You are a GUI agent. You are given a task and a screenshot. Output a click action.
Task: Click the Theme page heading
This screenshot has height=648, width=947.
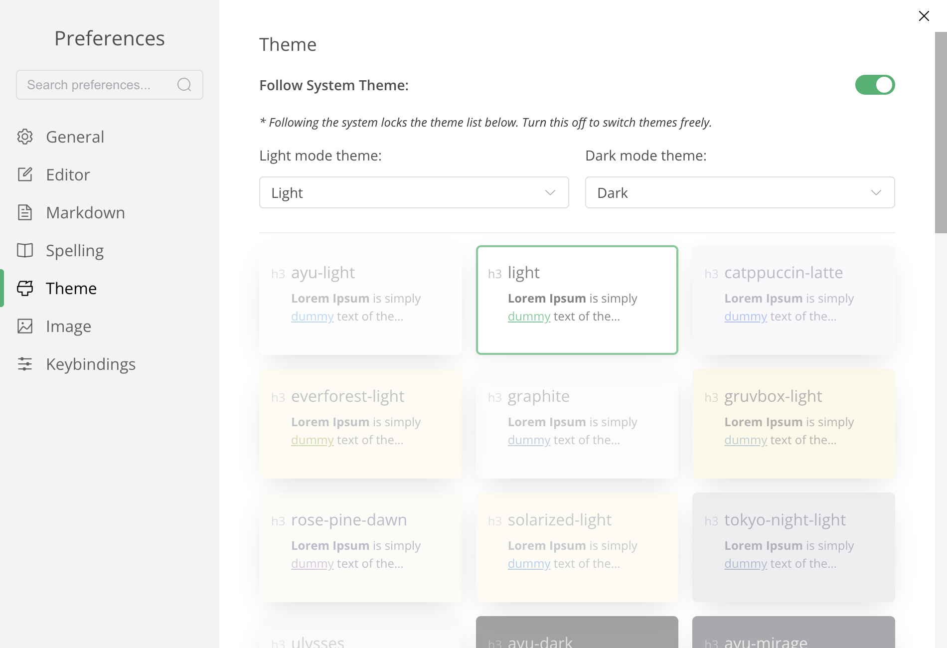point(288,44)
